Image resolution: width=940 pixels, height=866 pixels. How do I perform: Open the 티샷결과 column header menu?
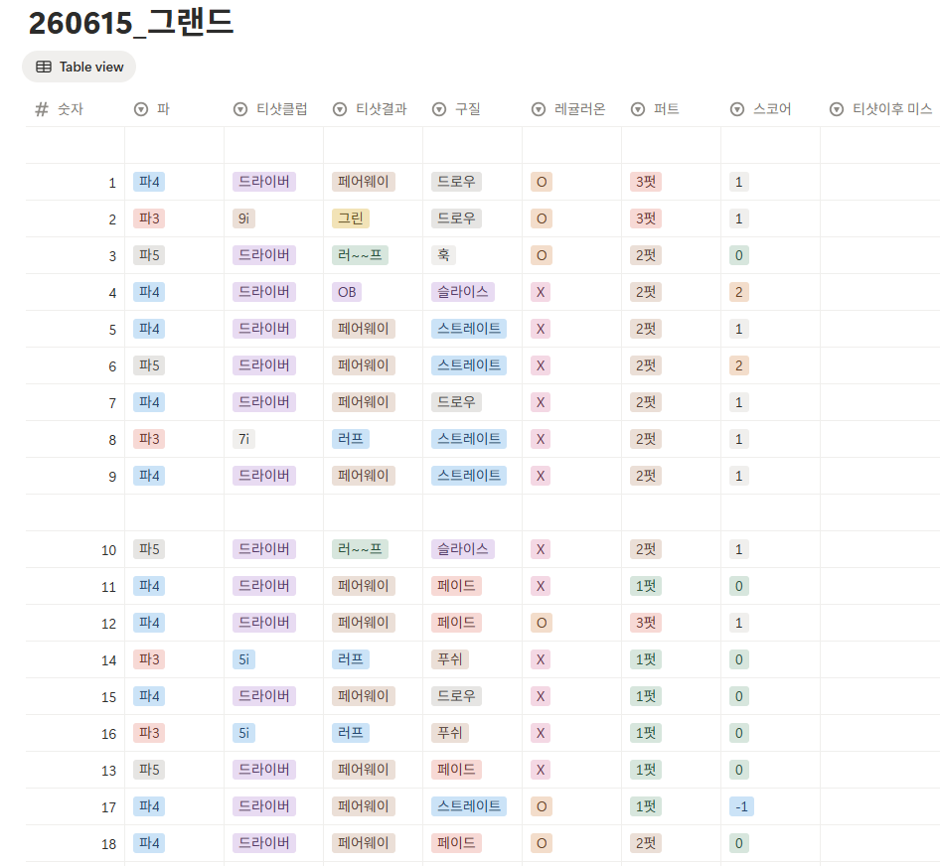coord(374,109)
